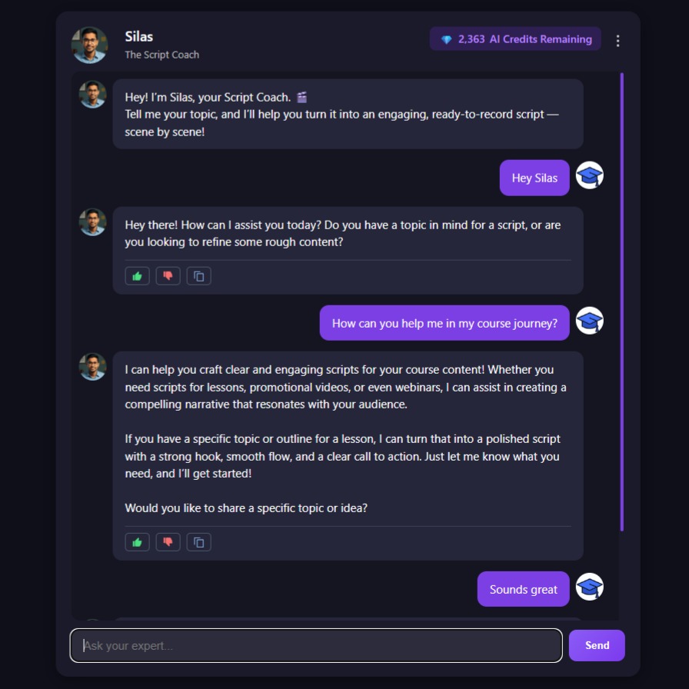
Task: Click the AI Credits Remaining badge
Action: pyautogui.click(x=515, y=39)
